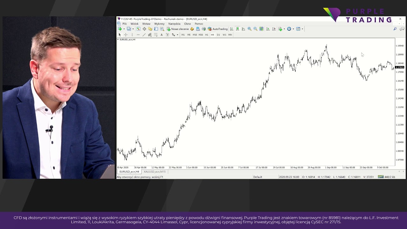The height and width of the screenshot is (229, 407).
Task: Select the Text Label tool
Action: point(168,35)
